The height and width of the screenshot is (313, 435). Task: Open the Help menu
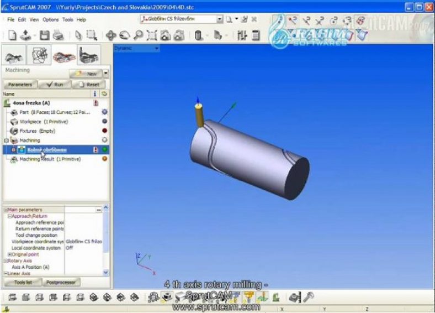tap(81, 20)
